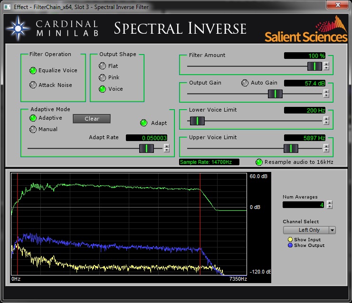Click the Lower Voice Limit 200 Hz field
The image size is (352, 303).
point(304,111)
